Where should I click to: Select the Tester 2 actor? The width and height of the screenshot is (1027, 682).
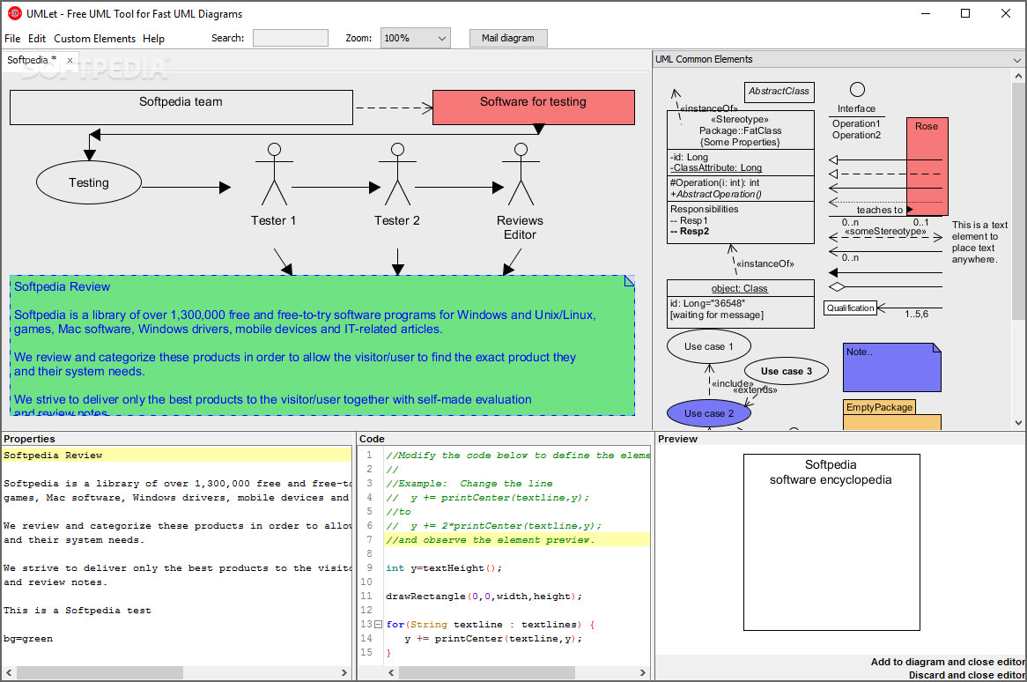click(x=397, y=185)
